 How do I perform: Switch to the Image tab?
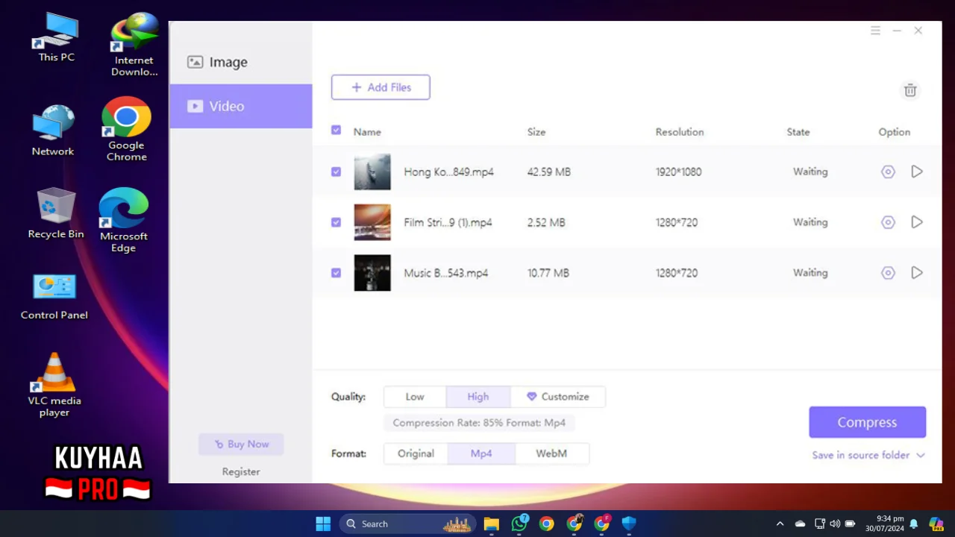pyautogui.click(x=240, y=62)
